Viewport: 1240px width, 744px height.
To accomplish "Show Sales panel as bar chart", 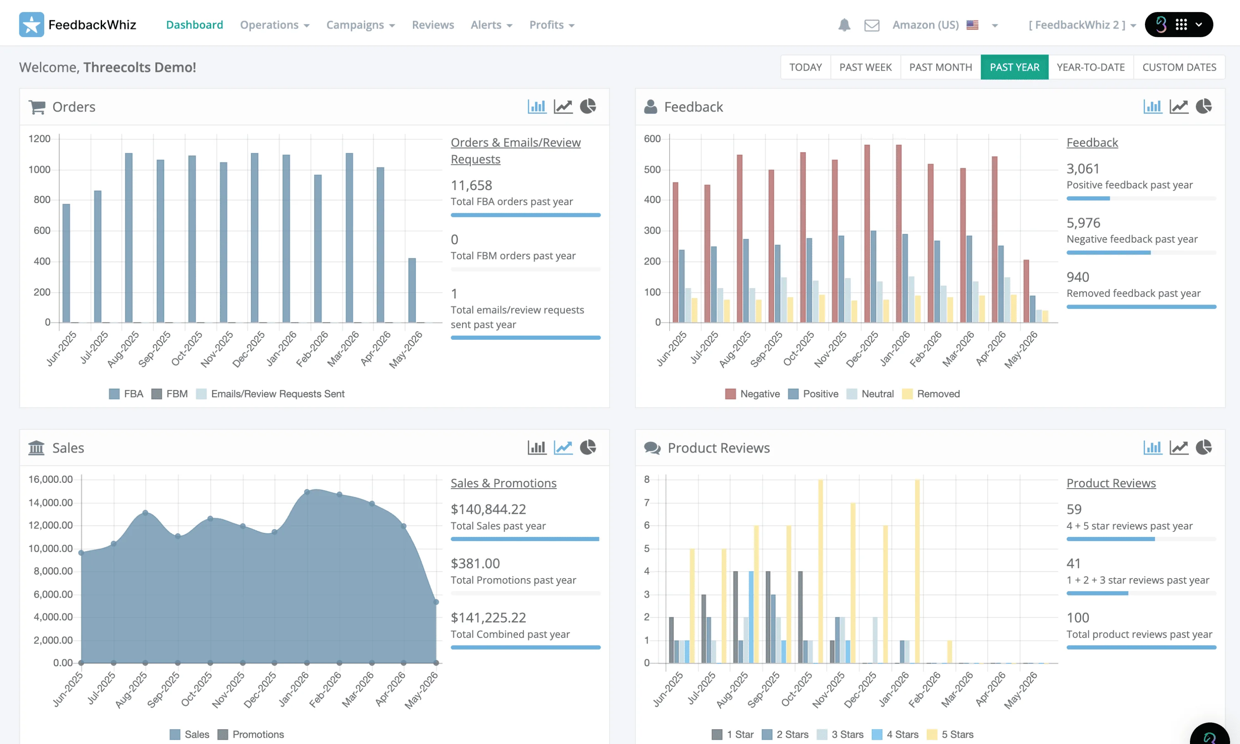I will [x=537, y=447].
